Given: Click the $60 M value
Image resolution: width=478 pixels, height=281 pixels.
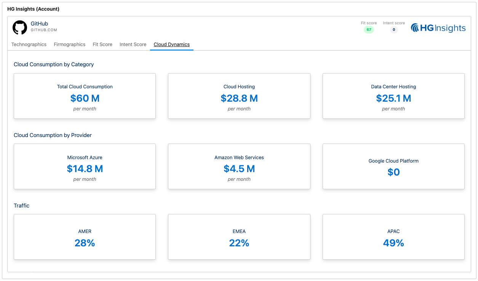Looking at the screenshot, I should click(x=85, y=98).
